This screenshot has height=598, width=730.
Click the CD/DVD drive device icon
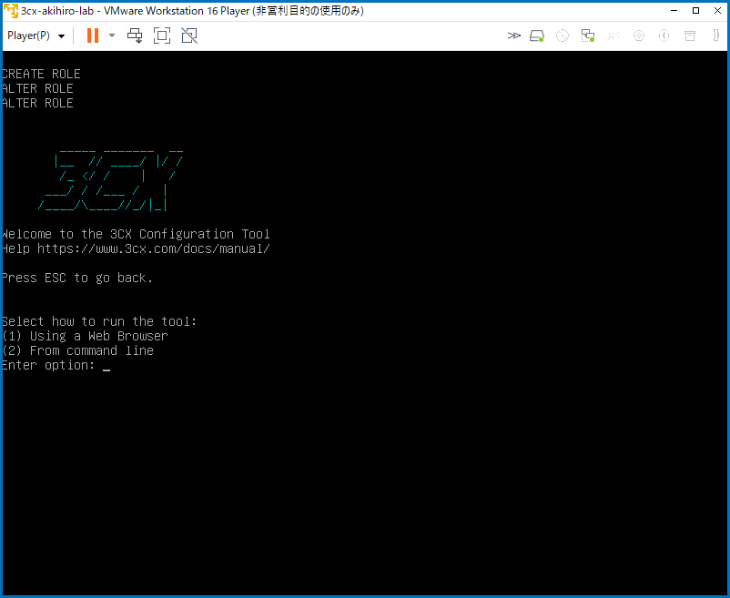(563, 35)
